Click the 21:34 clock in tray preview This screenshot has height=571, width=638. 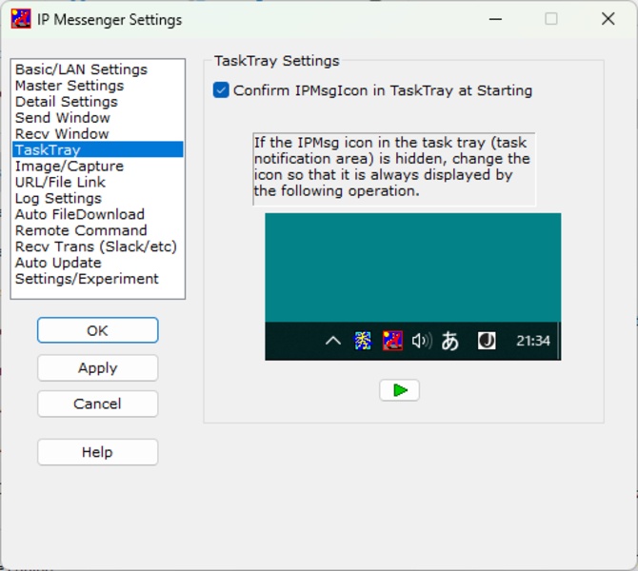coord(532,341)
